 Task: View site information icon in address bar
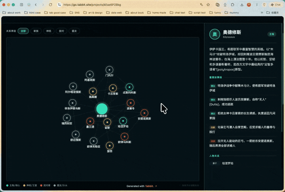(x=59, y=5)
